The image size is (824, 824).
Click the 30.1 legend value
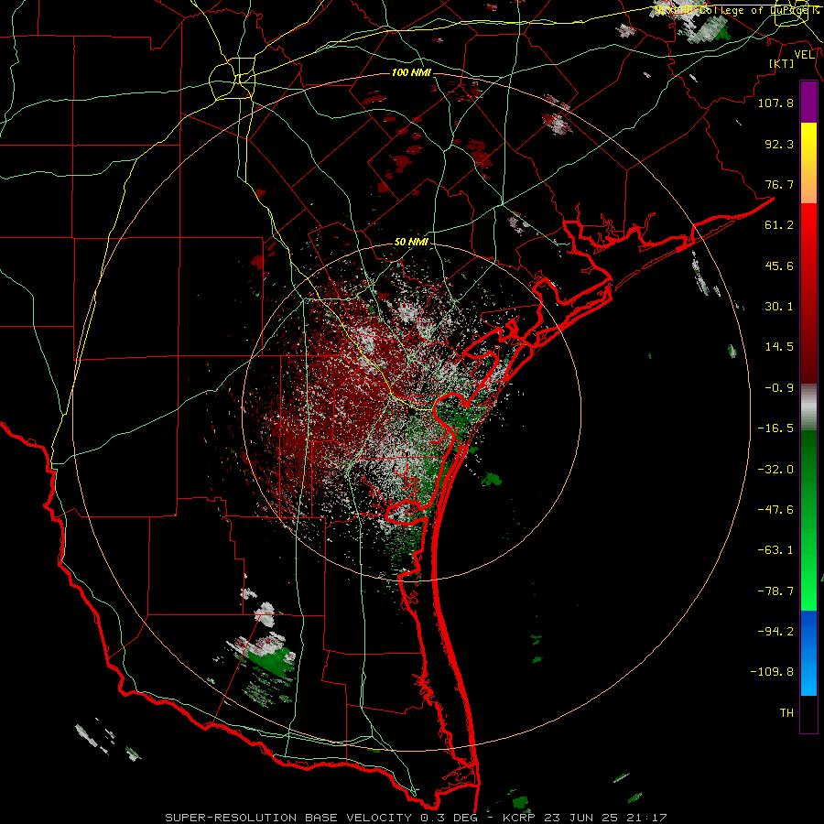coord(779,307)
